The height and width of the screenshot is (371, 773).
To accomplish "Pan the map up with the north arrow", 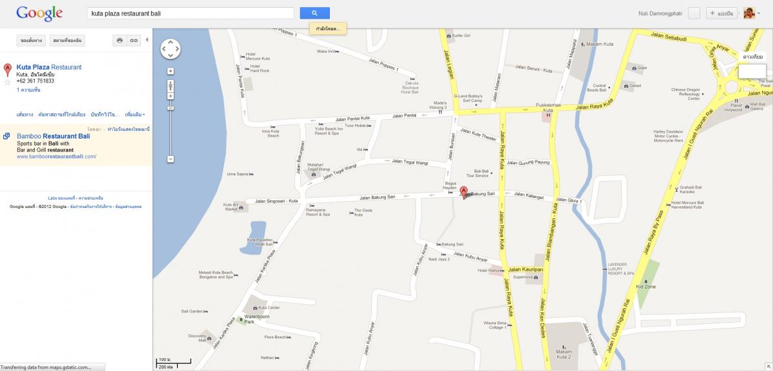I will click(x=171, y=43).
